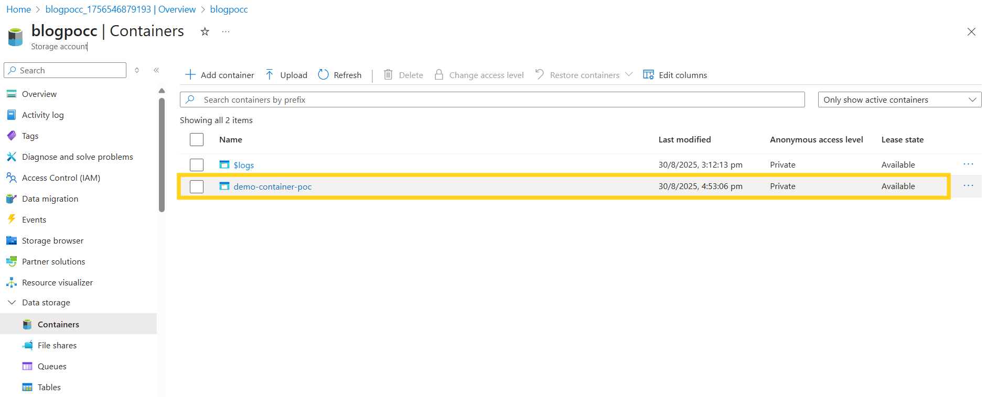Close the blogpocc blade

[x=971, y=32]
